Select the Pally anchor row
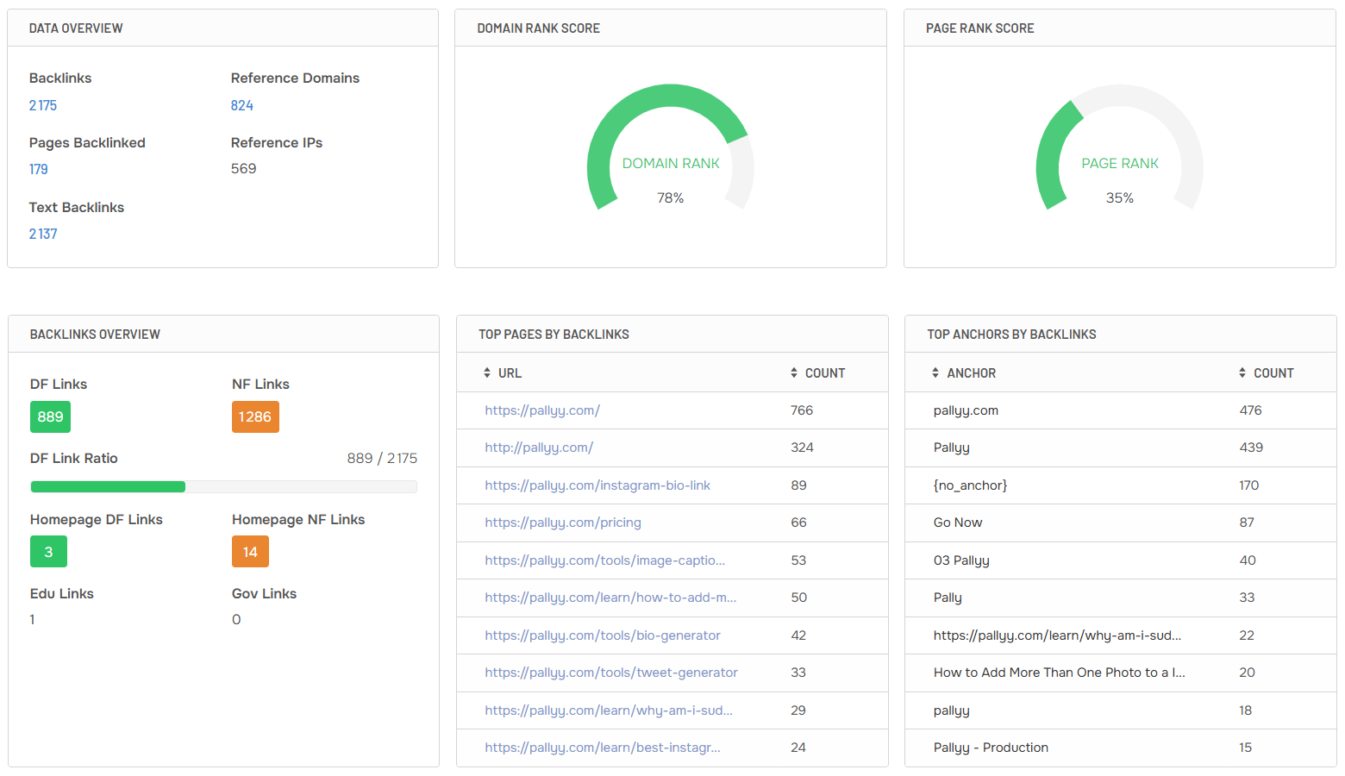Viewport: 1345px width, 776px height. coord(1121,598)
